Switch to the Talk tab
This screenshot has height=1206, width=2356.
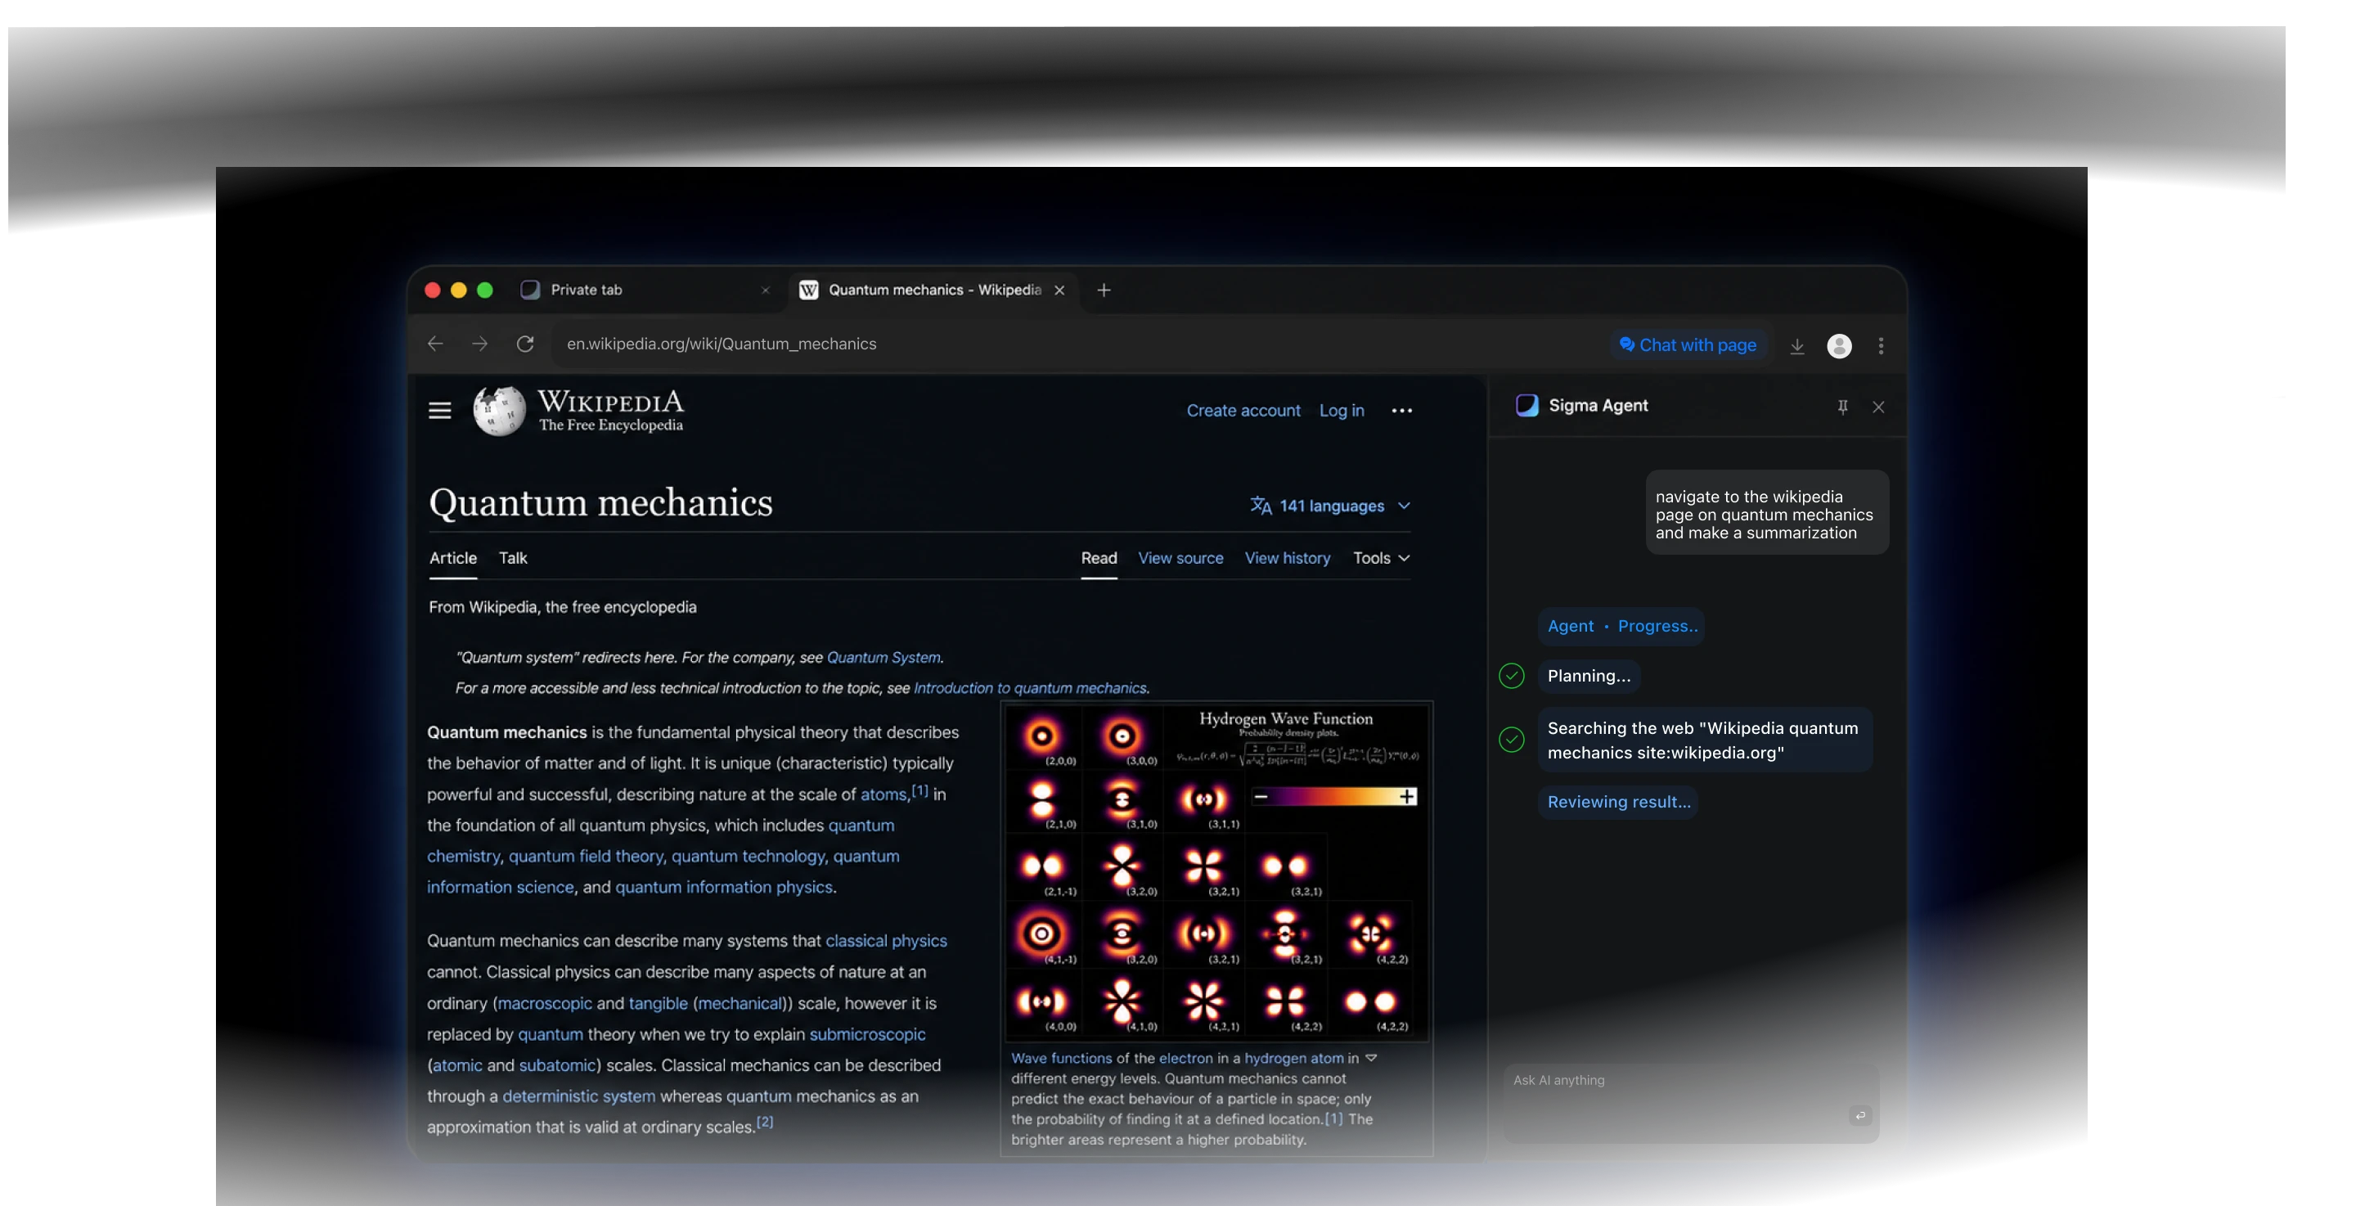(513, 558)
